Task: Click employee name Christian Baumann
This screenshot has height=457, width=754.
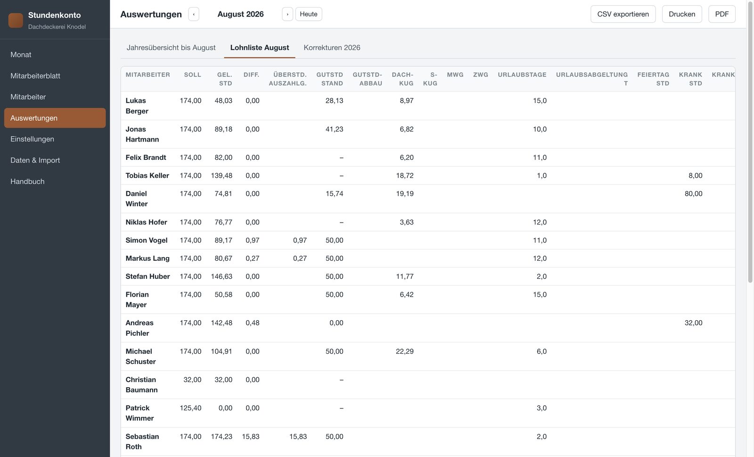Action: pos(141,385)
